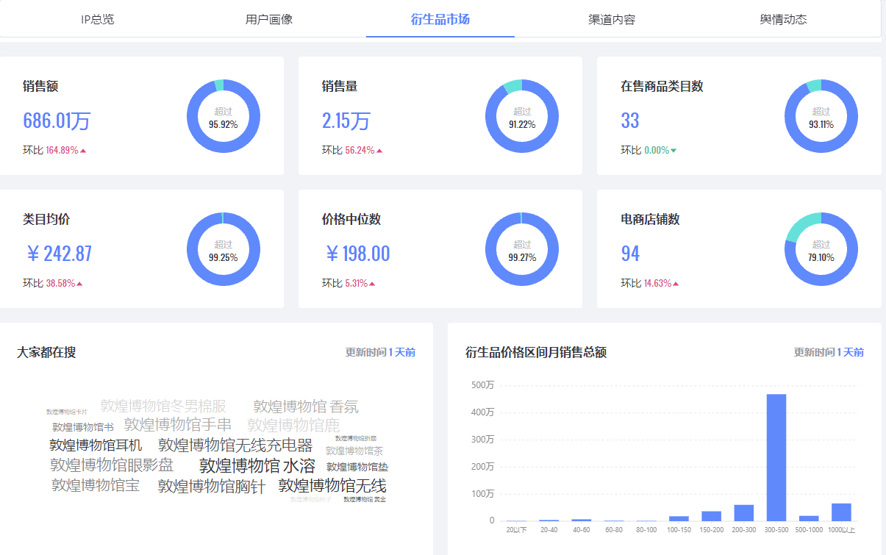Click the 686.01万 sales value
The image size is (886, 555).
57,121
